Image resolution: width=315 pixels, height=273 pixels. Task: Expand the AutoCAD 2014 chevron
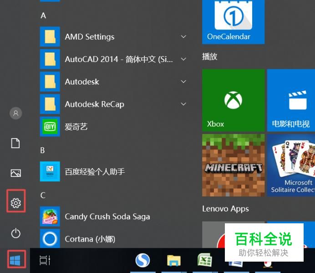(x=183, y=59)
